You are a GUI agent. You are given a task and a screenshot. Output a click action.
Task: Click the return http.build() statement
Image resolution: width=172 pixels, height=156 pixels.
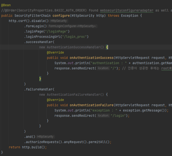(28, 147)
